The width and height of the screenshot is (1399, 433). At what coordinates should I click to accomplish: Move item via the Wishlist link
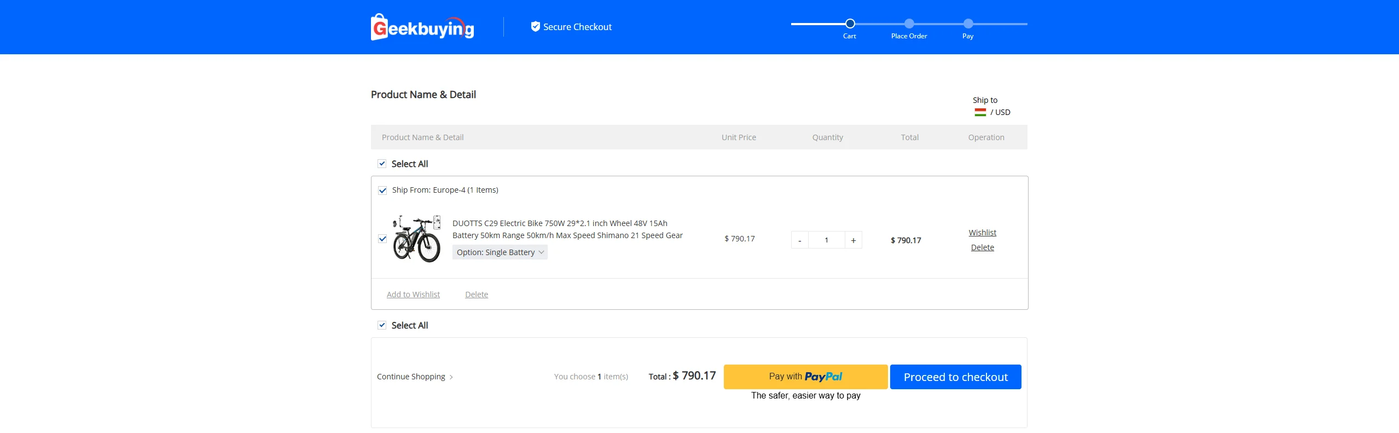pos(982,233)
